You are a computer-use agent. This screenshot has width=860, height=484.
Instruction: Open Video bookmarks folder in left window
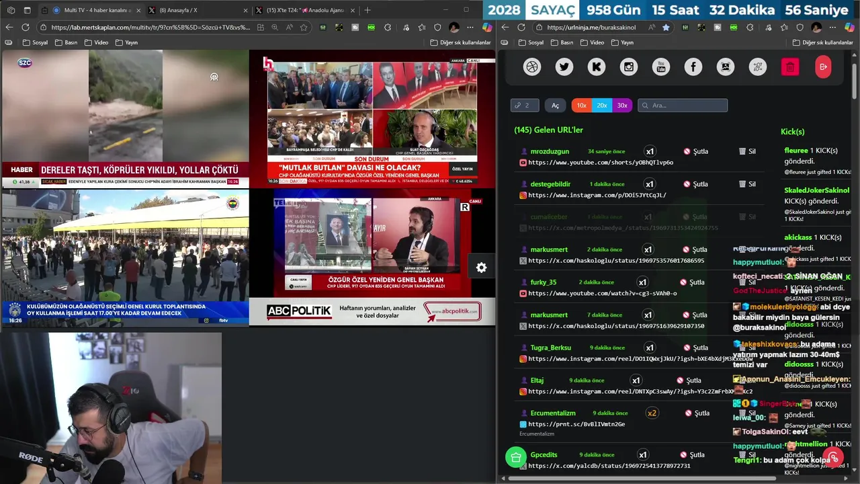point(96,42)
